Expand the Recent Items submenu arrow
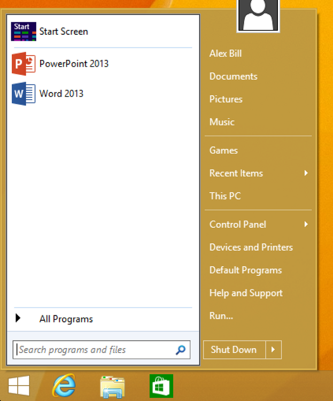333x401 pixels. coord(306,173)
